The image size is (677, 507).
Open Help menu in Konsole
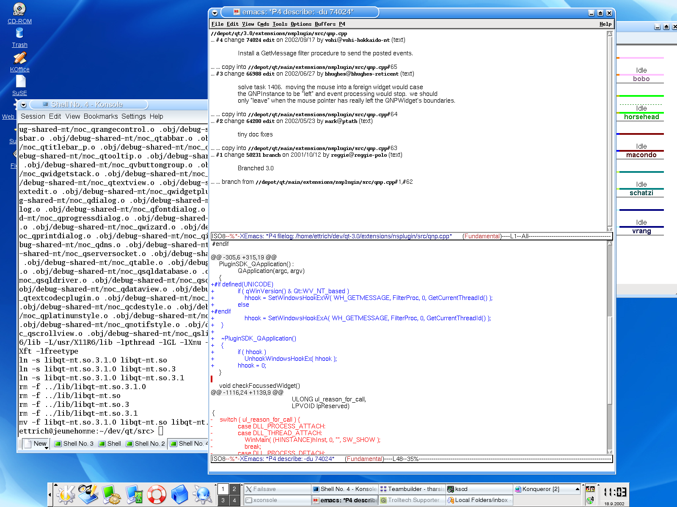[156, 116]
